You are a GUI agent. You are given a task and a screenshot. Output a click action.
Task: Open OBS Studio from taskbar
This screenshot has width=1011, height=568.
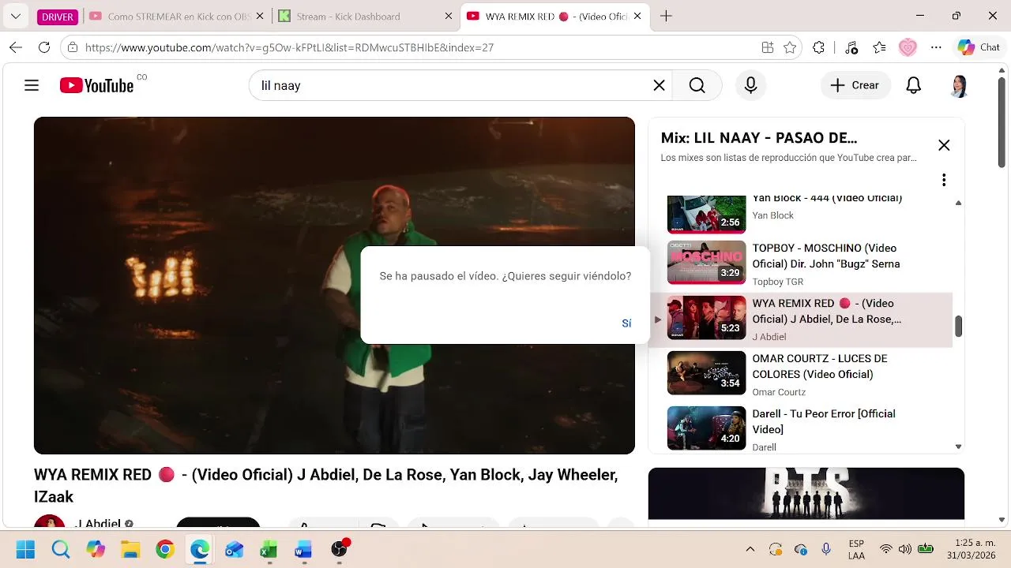pos(339,549)
